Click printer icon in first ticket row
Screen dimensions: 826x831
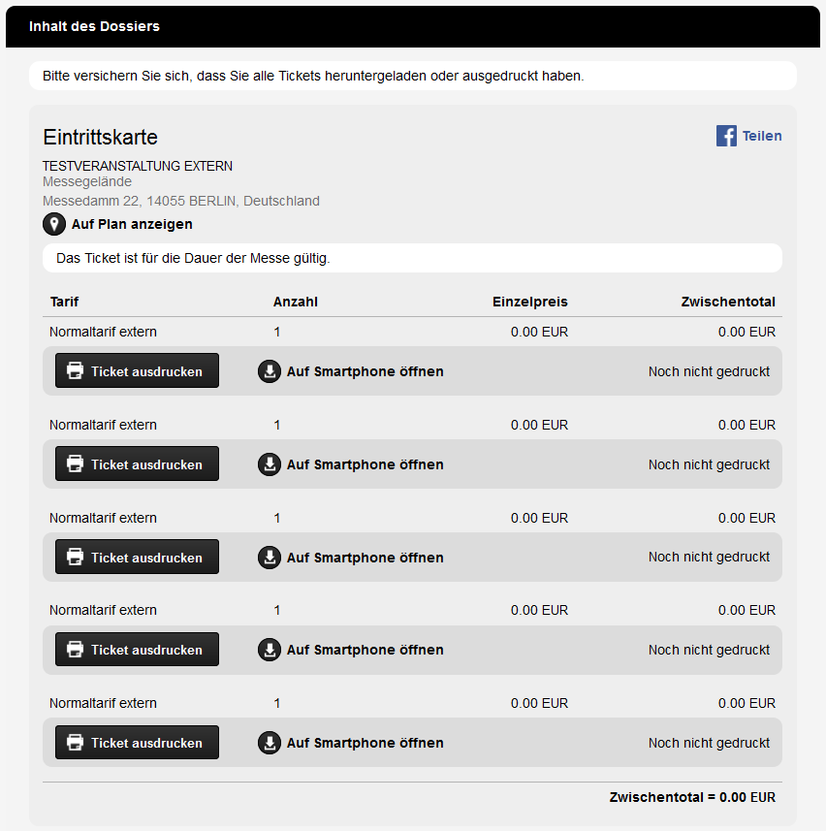coord(75,370)
